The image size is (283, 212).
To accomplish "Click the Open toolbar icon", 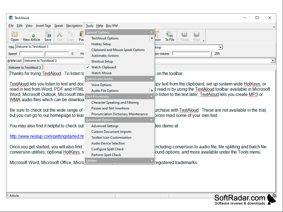I will (x=15, y=36).
